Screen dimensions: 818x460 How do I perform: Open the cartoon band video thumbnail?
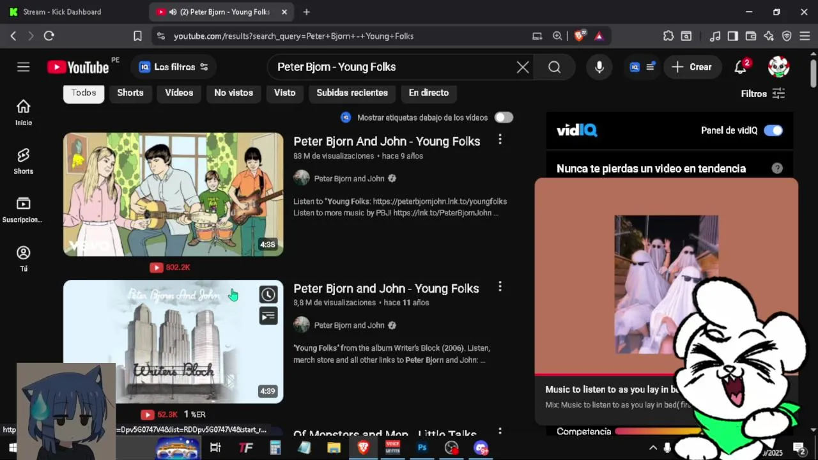point(173,194)
